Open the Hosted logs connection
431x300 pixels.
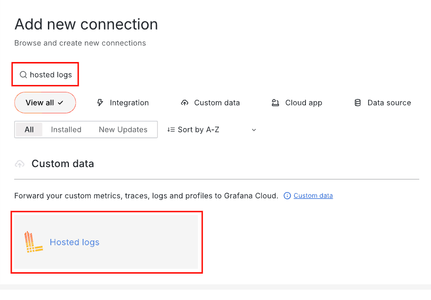click(74, 242)
